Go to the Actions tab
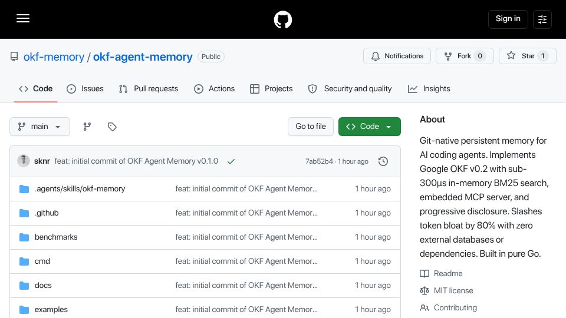Image resolution: width=566 pixels, height=318 pixels. pyautogui.click(x=215, y=89)
